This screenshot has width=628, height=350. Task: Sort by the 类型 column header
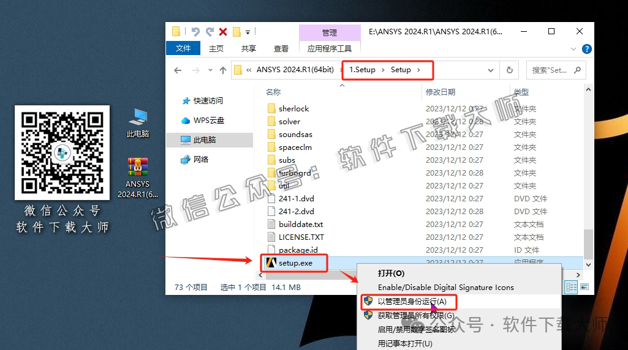[521, 92]
